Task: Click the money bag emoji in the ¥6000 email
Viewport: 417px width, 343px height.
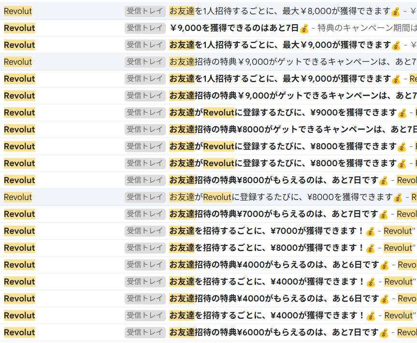Action: coord(384,333)
